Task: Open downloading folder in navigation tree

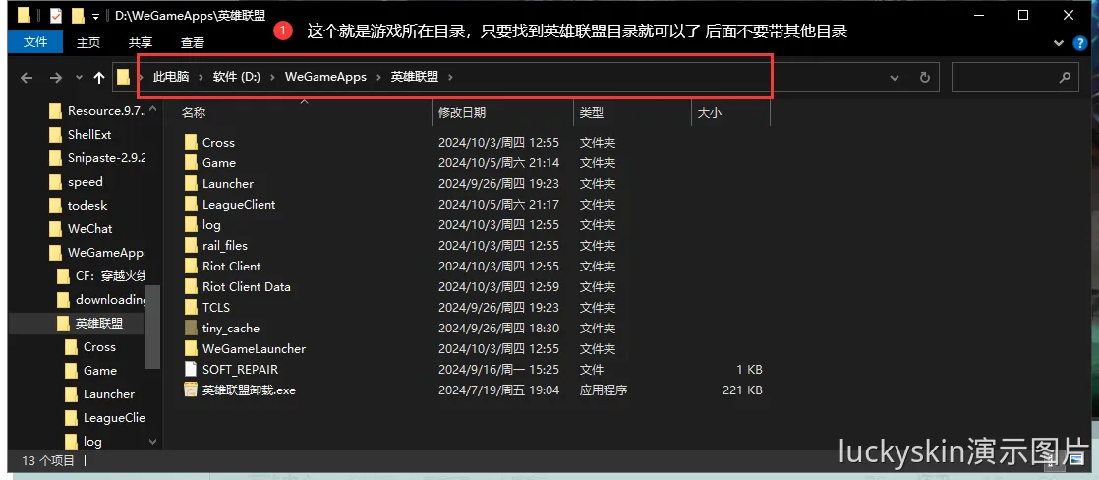Action: [x=110, y=300]
